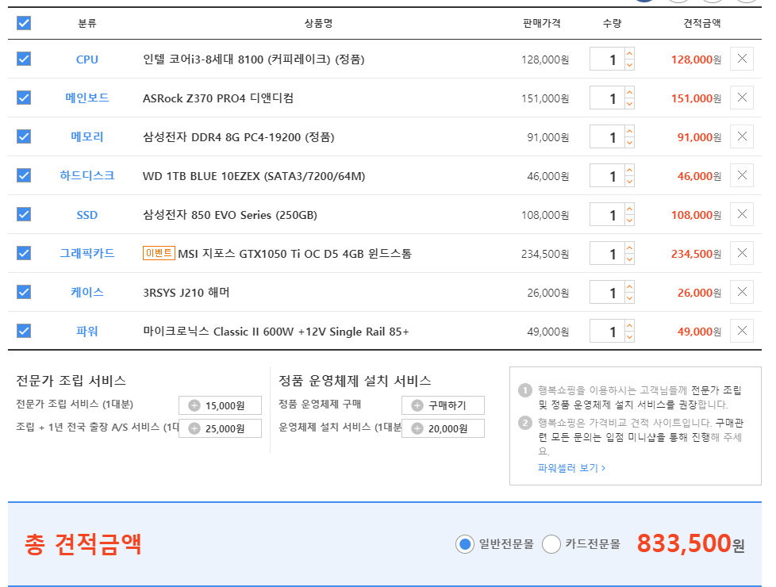Select the 일반전문몰 radio option

(x=465, y=544)
